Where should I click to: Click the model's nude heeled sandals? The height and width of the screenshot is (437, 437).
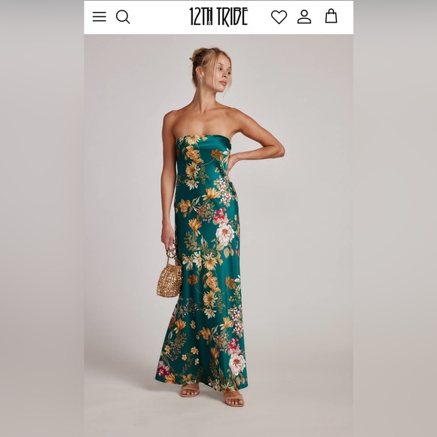click(212, 396)
